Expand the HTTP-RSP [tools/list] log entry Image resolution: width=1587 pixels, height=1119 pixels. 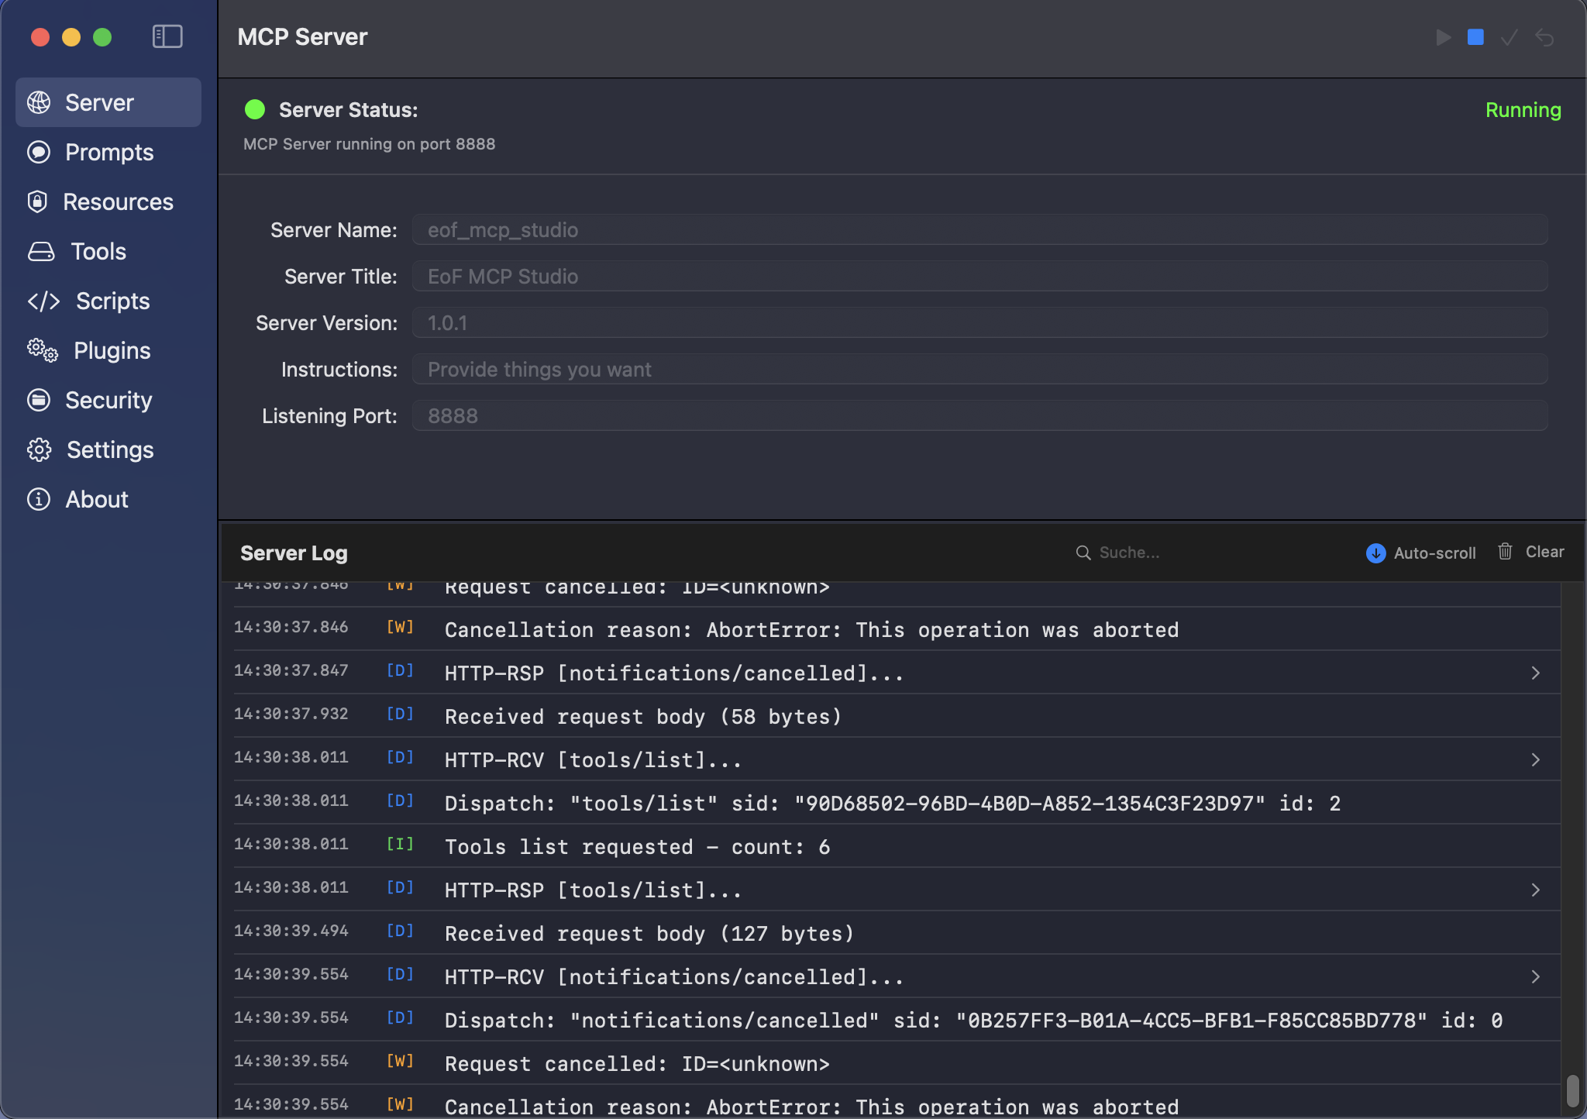point(1537,890)
